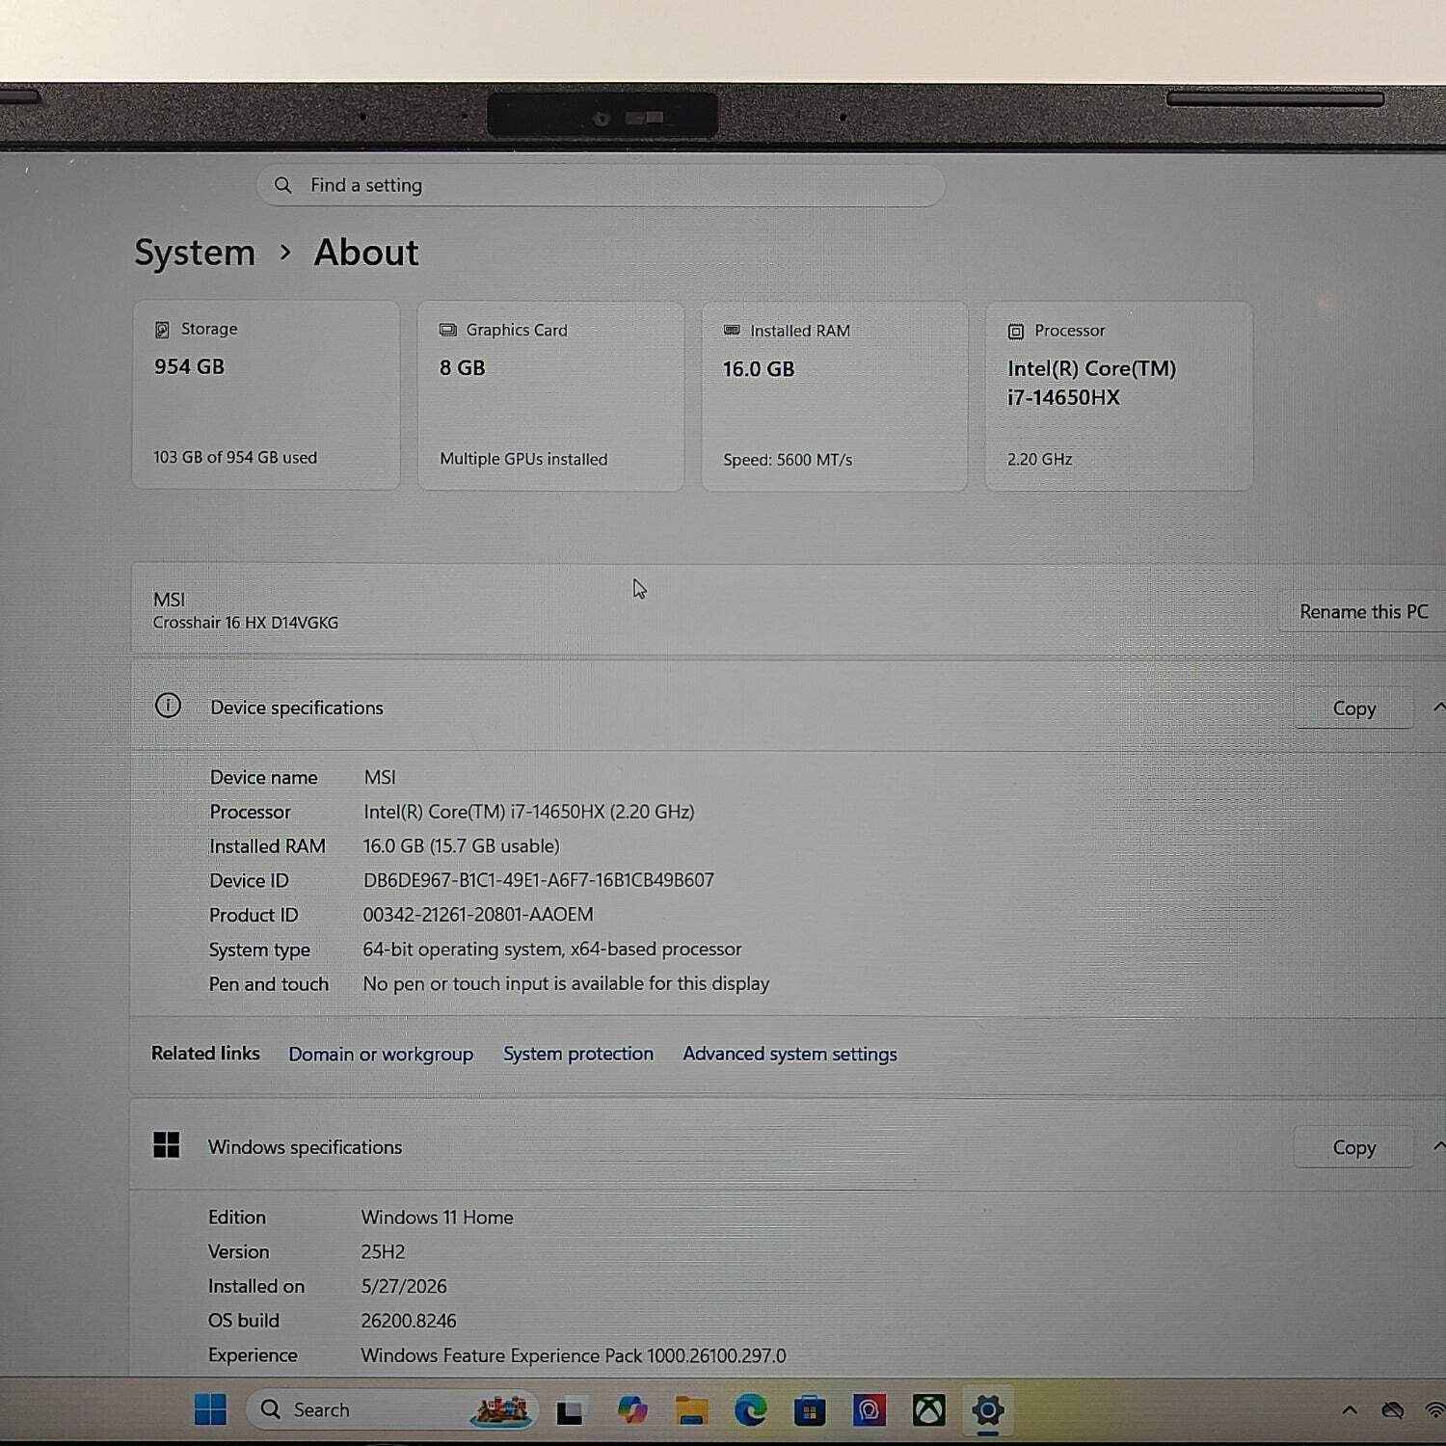Launch Copilot from the taskbar

[x=632, y=1410]
